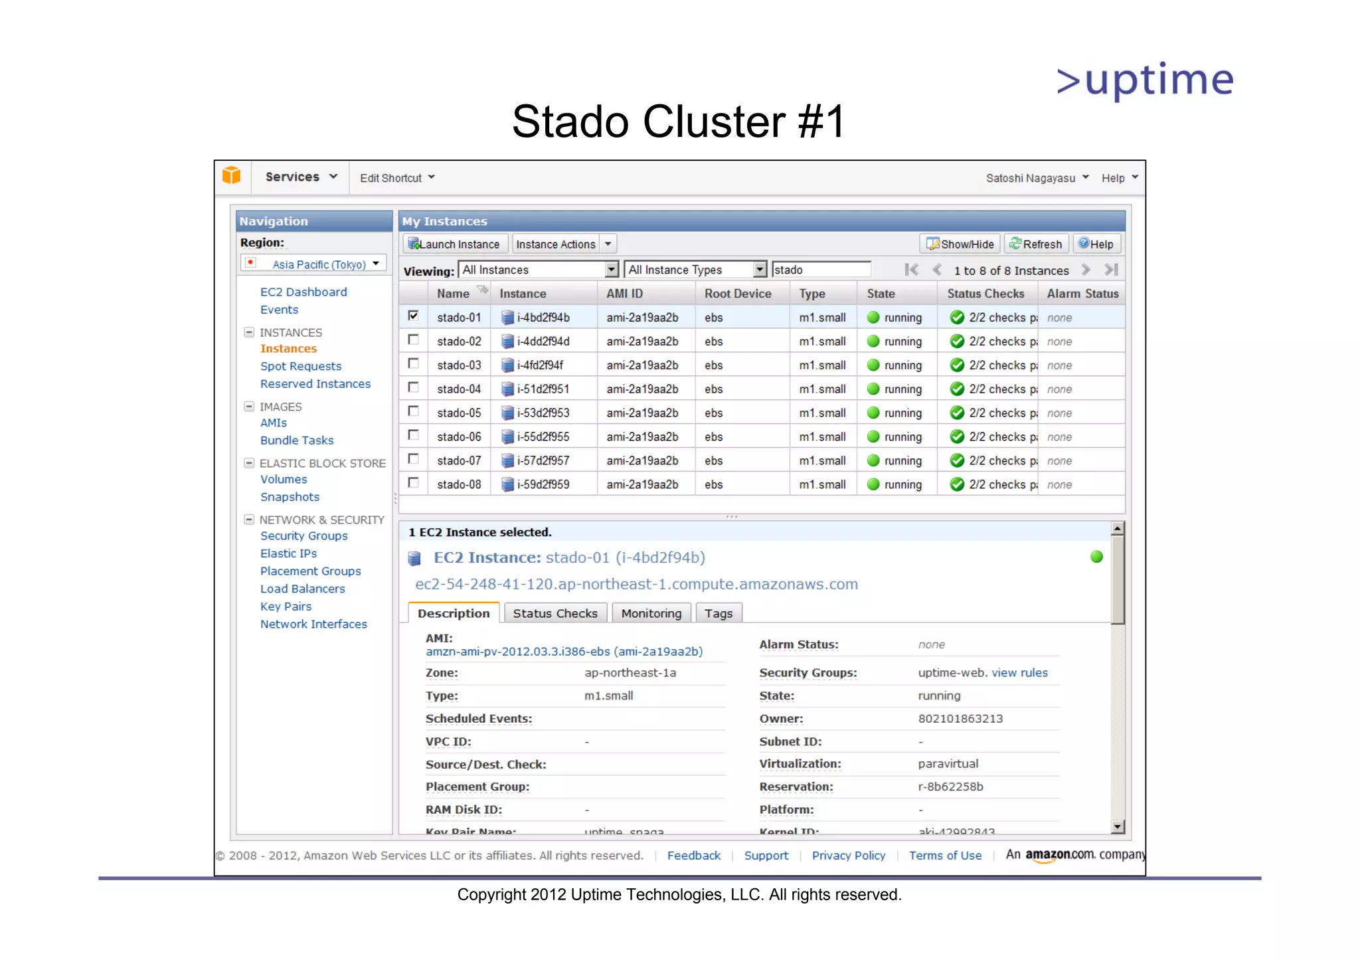Go to next page of instances
This screenshot has width=1360, height=962.
1086,270
